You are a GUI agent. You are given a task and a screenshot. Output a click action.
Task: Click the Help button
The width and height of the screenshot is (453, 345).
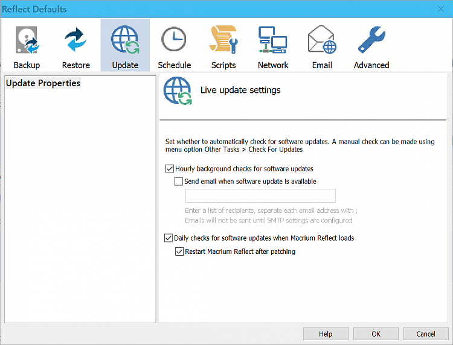coord(326,334)
